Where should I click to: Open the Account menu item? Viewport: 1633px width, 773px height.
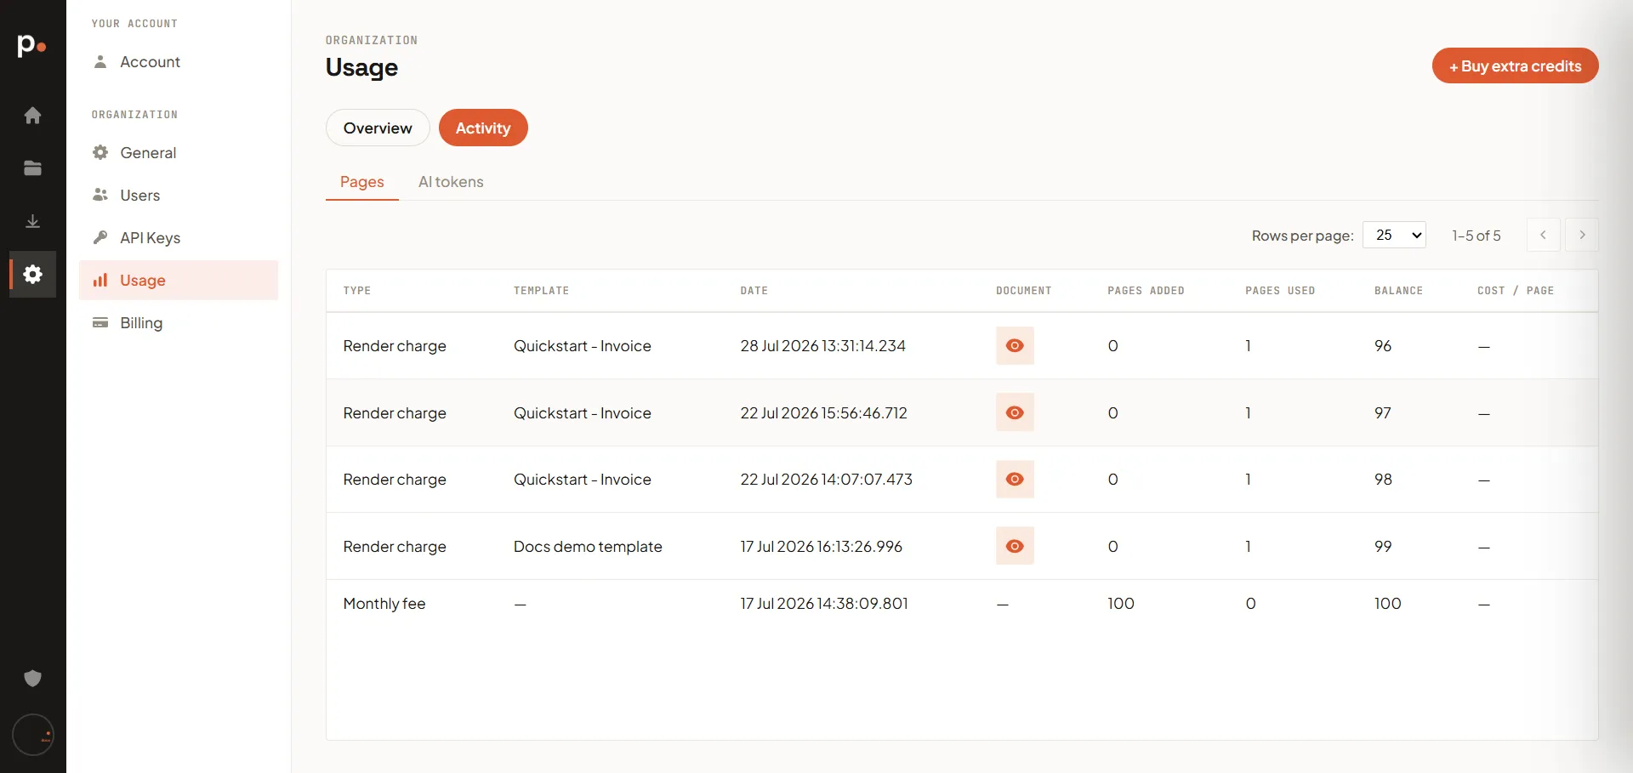click(x=179, y=61)
